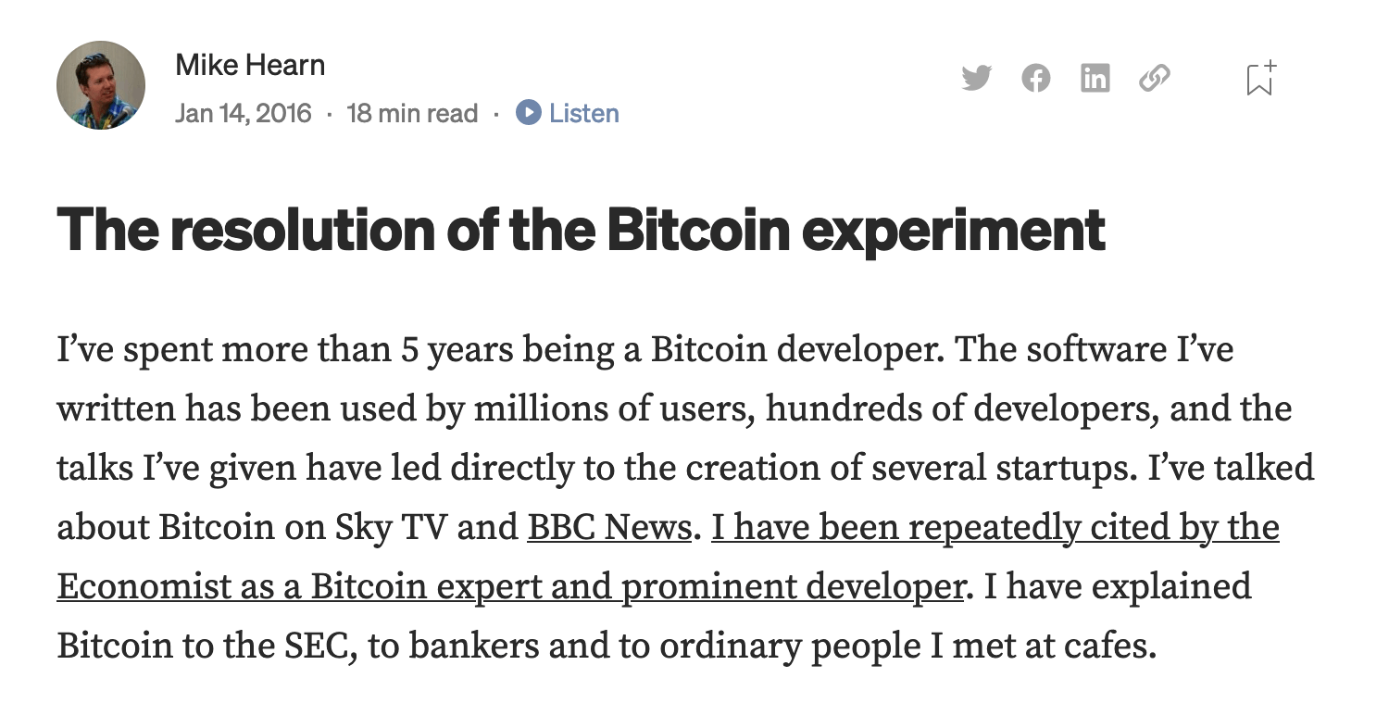Copy the article link via chain icon
This screenshot has width=1389, height=728.
tap(1154, 79)
